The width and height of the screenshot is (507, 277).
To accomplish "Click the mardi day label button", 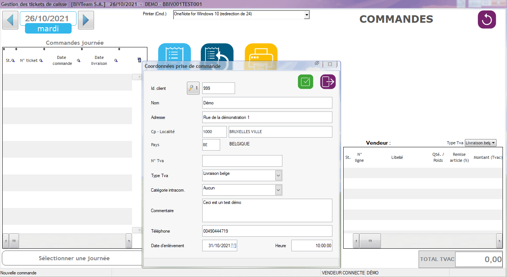I will click(48, 29).
